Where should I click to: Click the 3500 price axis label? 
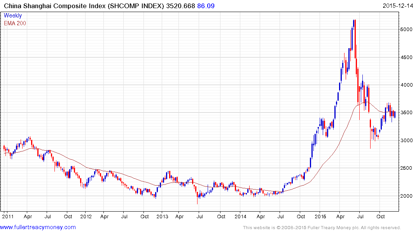click(x=407, y=113)
